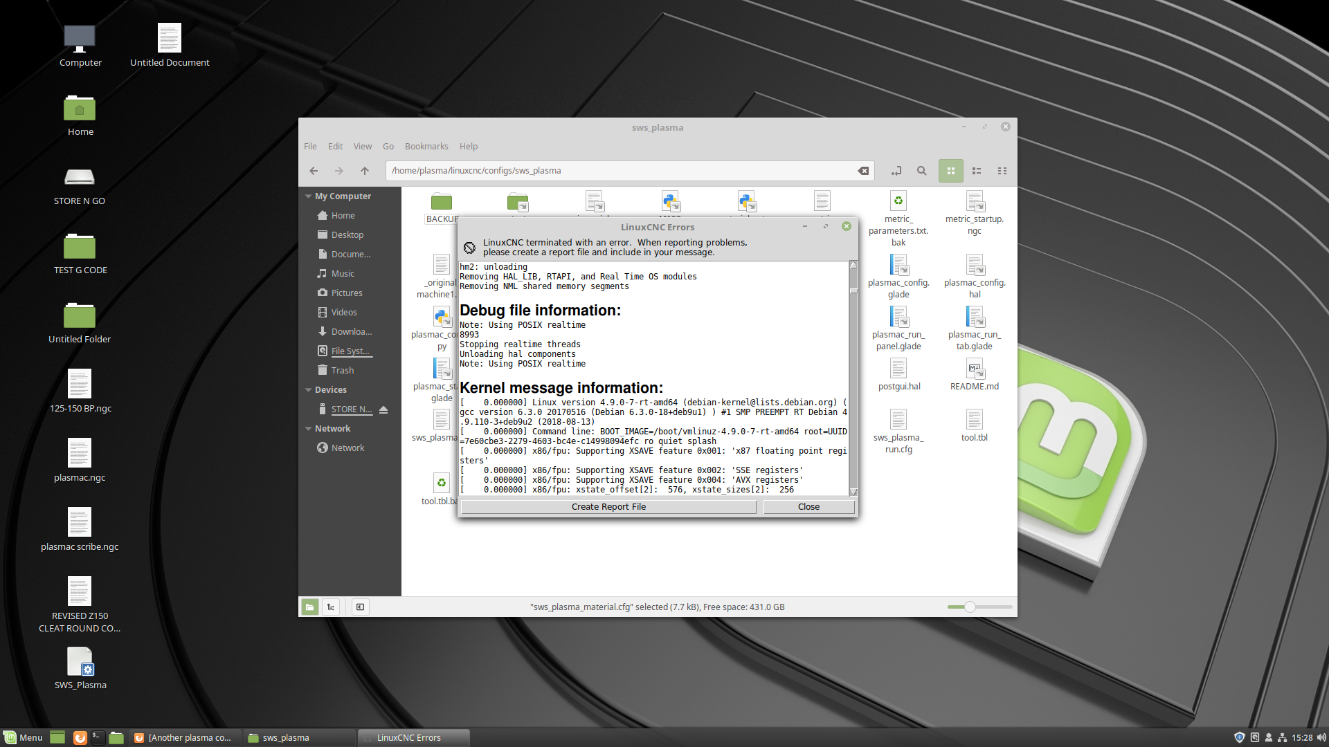The image size is (1329, 747).
Task: Collapse the My Computer section
Action: pos(309,196)
